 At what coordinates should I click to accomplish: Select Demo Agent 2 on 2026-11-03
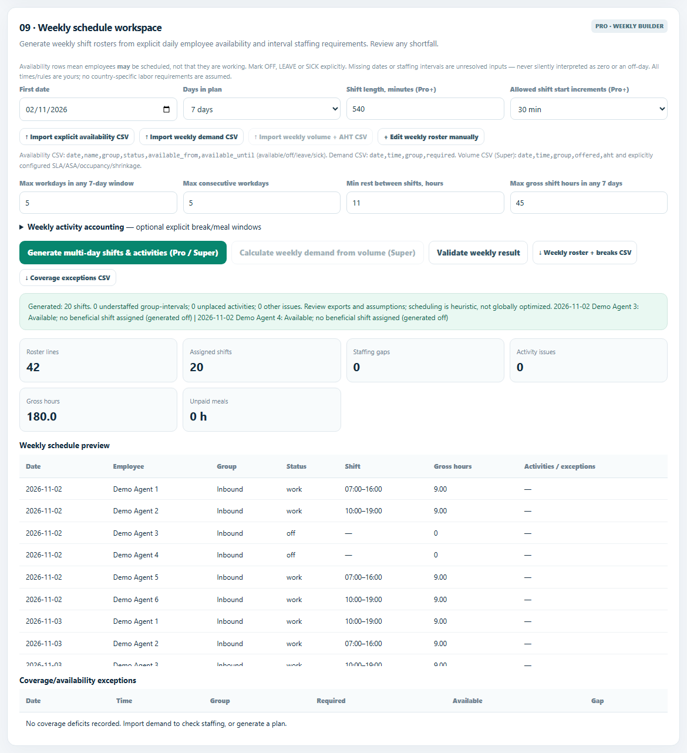coord(343,644)
